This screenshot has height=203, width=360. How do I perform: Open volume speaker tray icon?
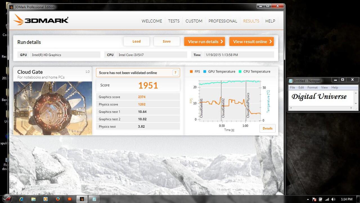333,199
